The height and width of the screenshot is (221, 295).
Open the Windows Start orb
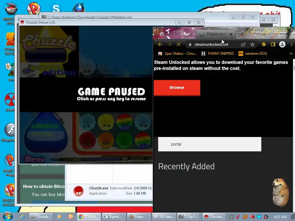(x=8, y=216)
